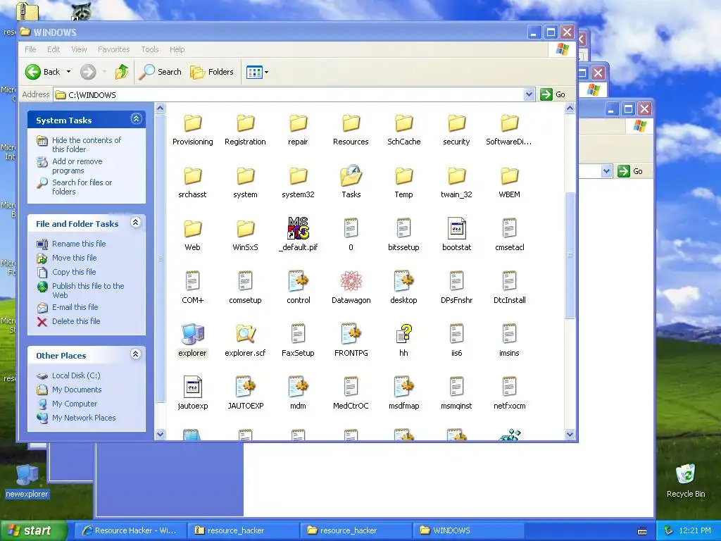
Task: Click the Go button in WINDOWS window
Action: tap(553, 94)
